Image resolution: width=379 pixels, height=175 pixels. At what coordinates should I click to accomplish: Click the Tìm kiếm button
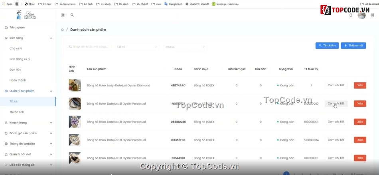[327, 46]
